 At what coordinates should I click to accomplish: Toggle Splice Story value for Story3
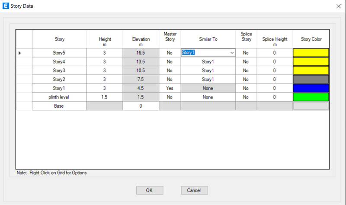[x=246, y=70]
